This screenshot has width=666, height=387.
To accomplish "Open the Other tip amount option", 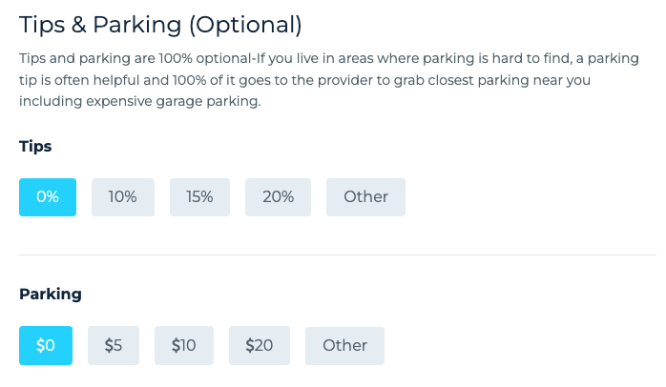I will coord(365,197).
